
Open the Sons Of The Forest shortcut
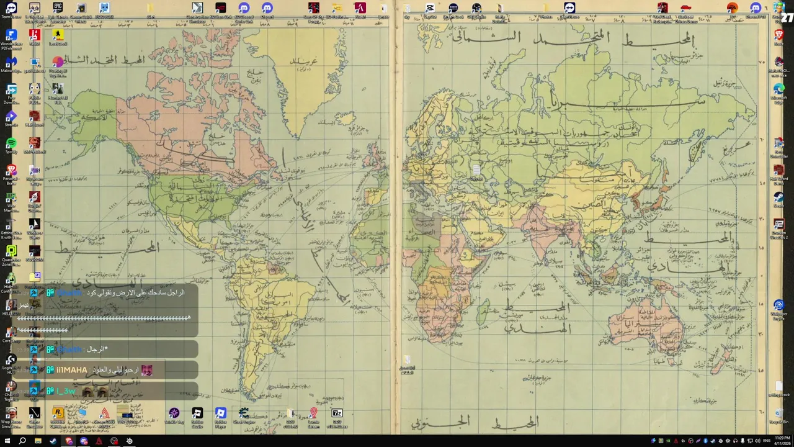click(314, 11)
